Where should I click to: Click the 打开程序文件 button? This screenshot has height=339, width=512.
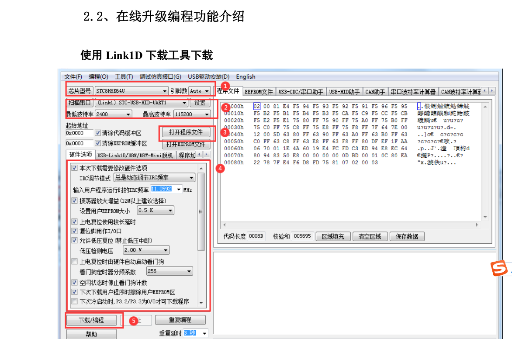186,132
